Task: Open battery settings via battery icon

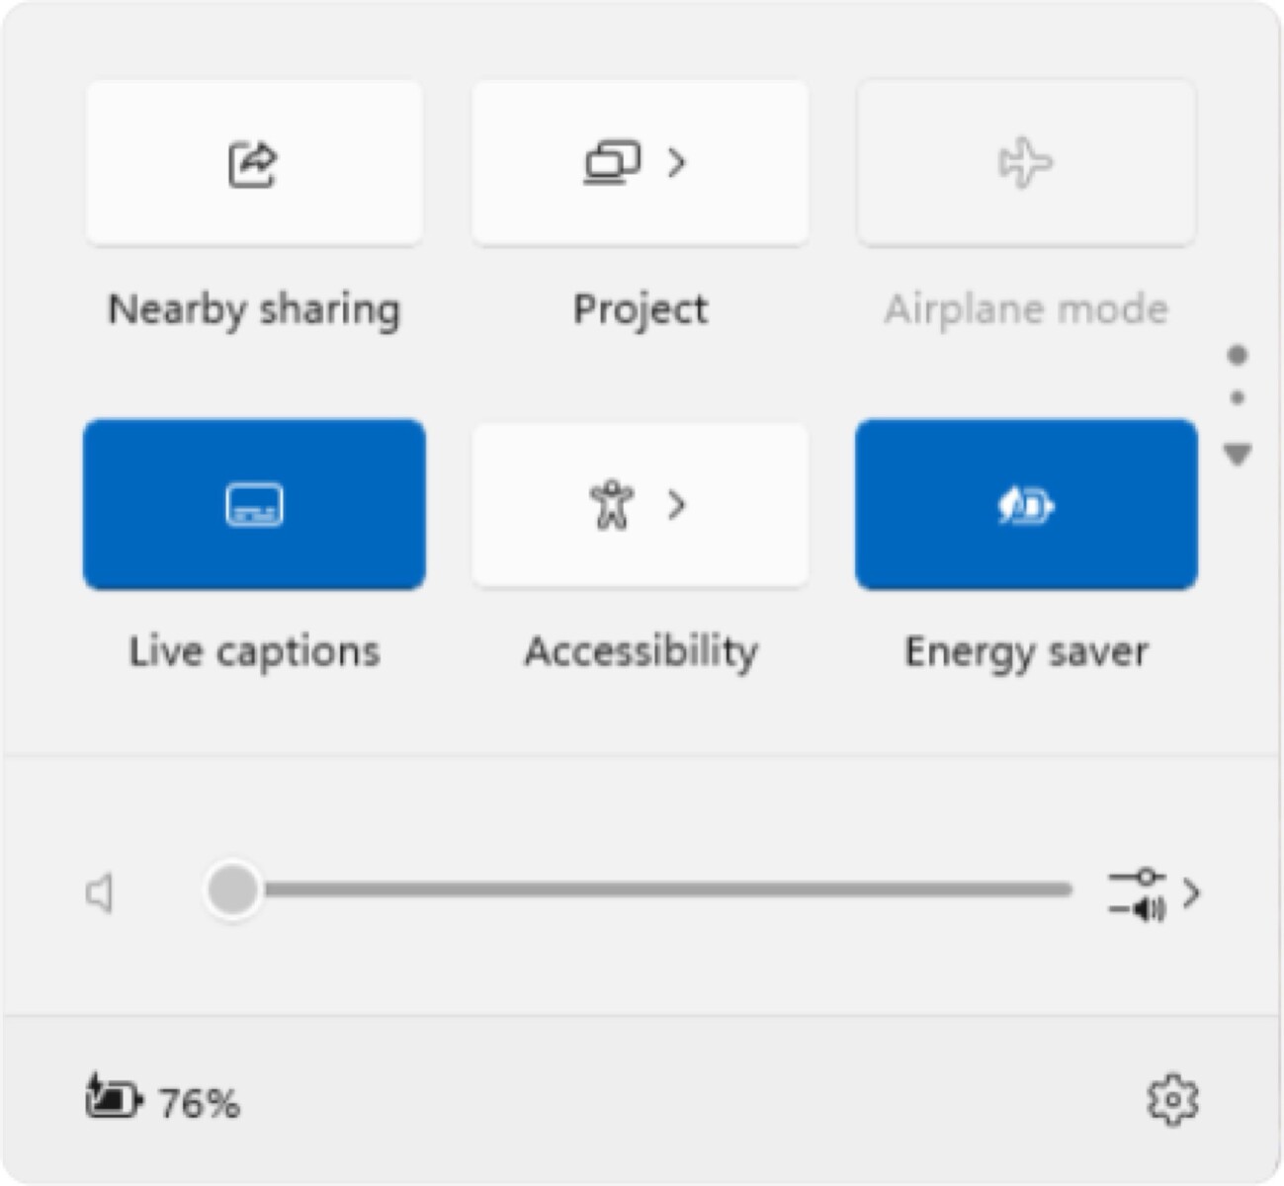Action: (113, 1097)
